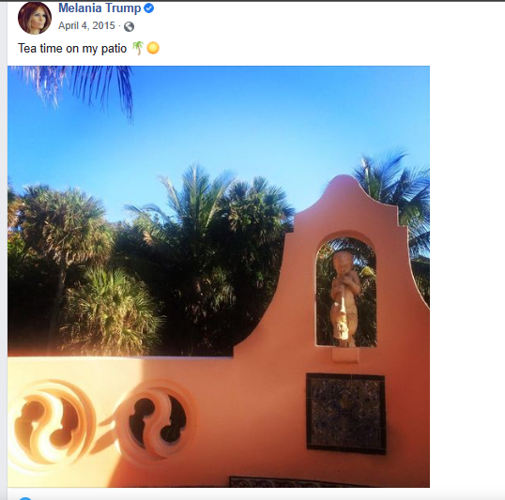Click the gray page margin strip
The height and width of the screenshot is (500, 505).
pyautogui.click(x=4, y=250)
